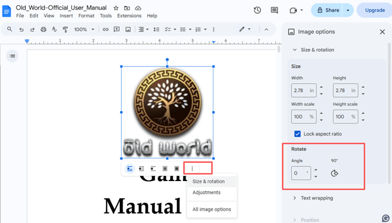This screenshot has height=223, width=392.
Task: Open Grammarly icon at bottom right
Action: point(386,218)
